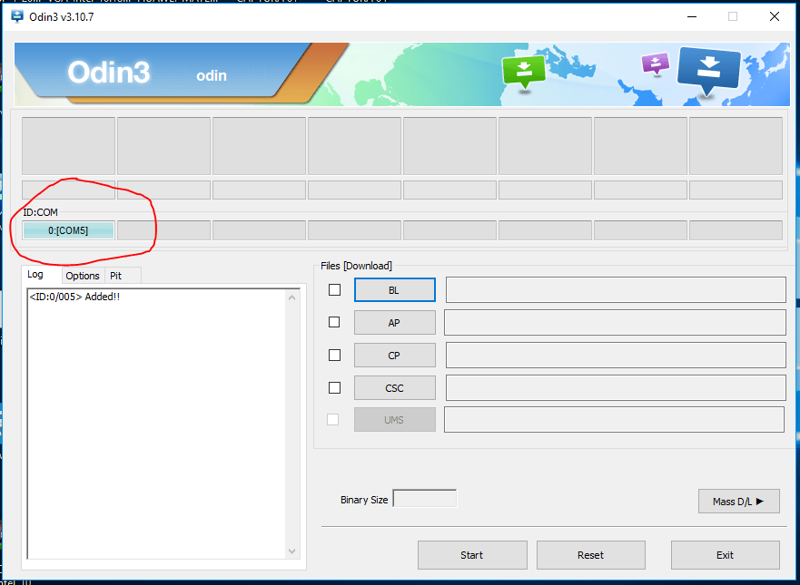The height and width of the screenshot is (585, 800).
Task: Click the BL file button
Action: 394,290
